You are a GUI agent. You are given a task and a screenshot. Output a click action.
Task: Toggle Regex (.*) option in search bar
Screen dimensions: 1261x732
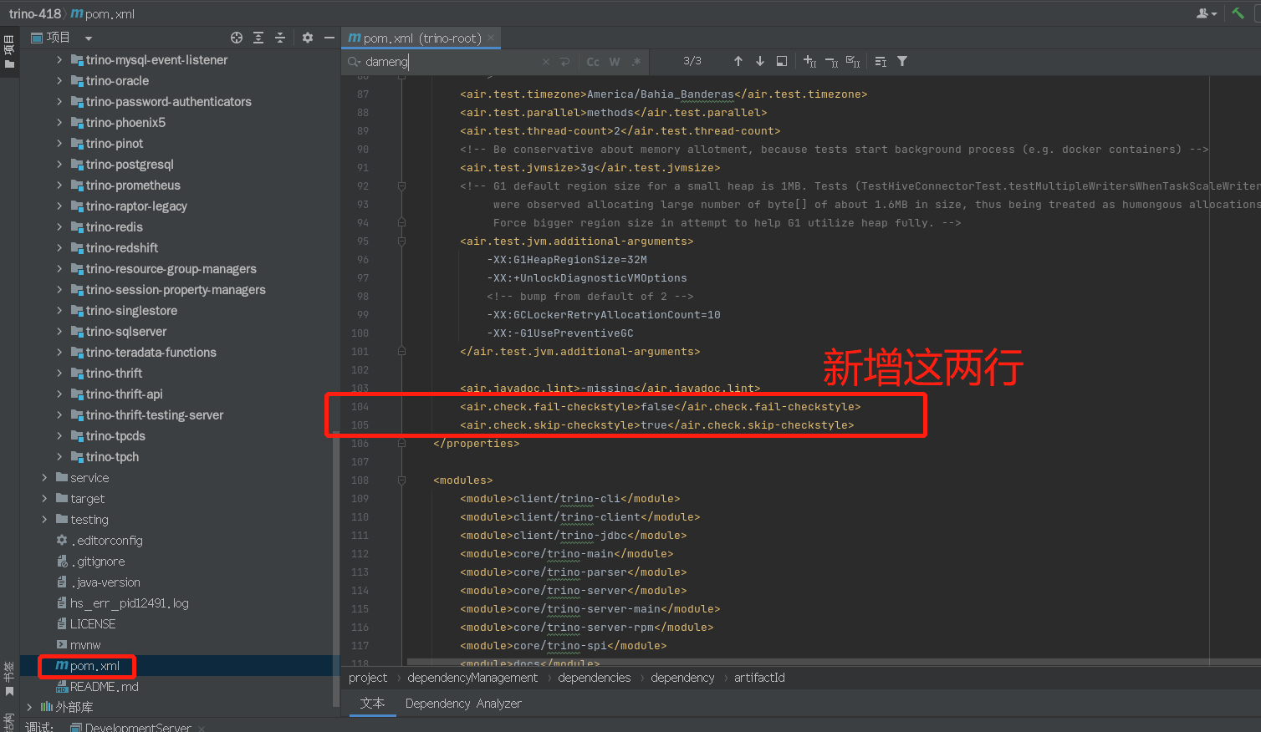pos(636,62)
